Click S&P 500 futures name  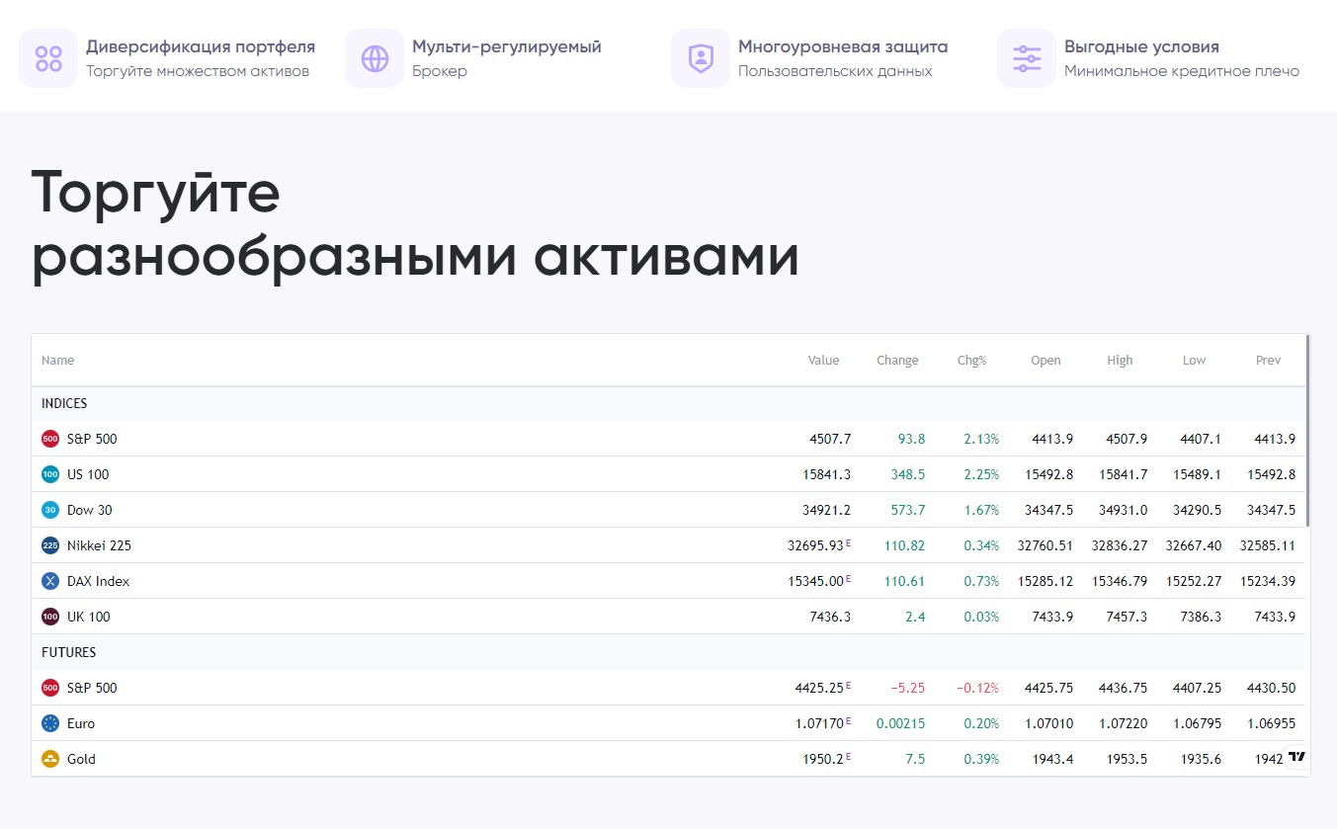(92, 688)
